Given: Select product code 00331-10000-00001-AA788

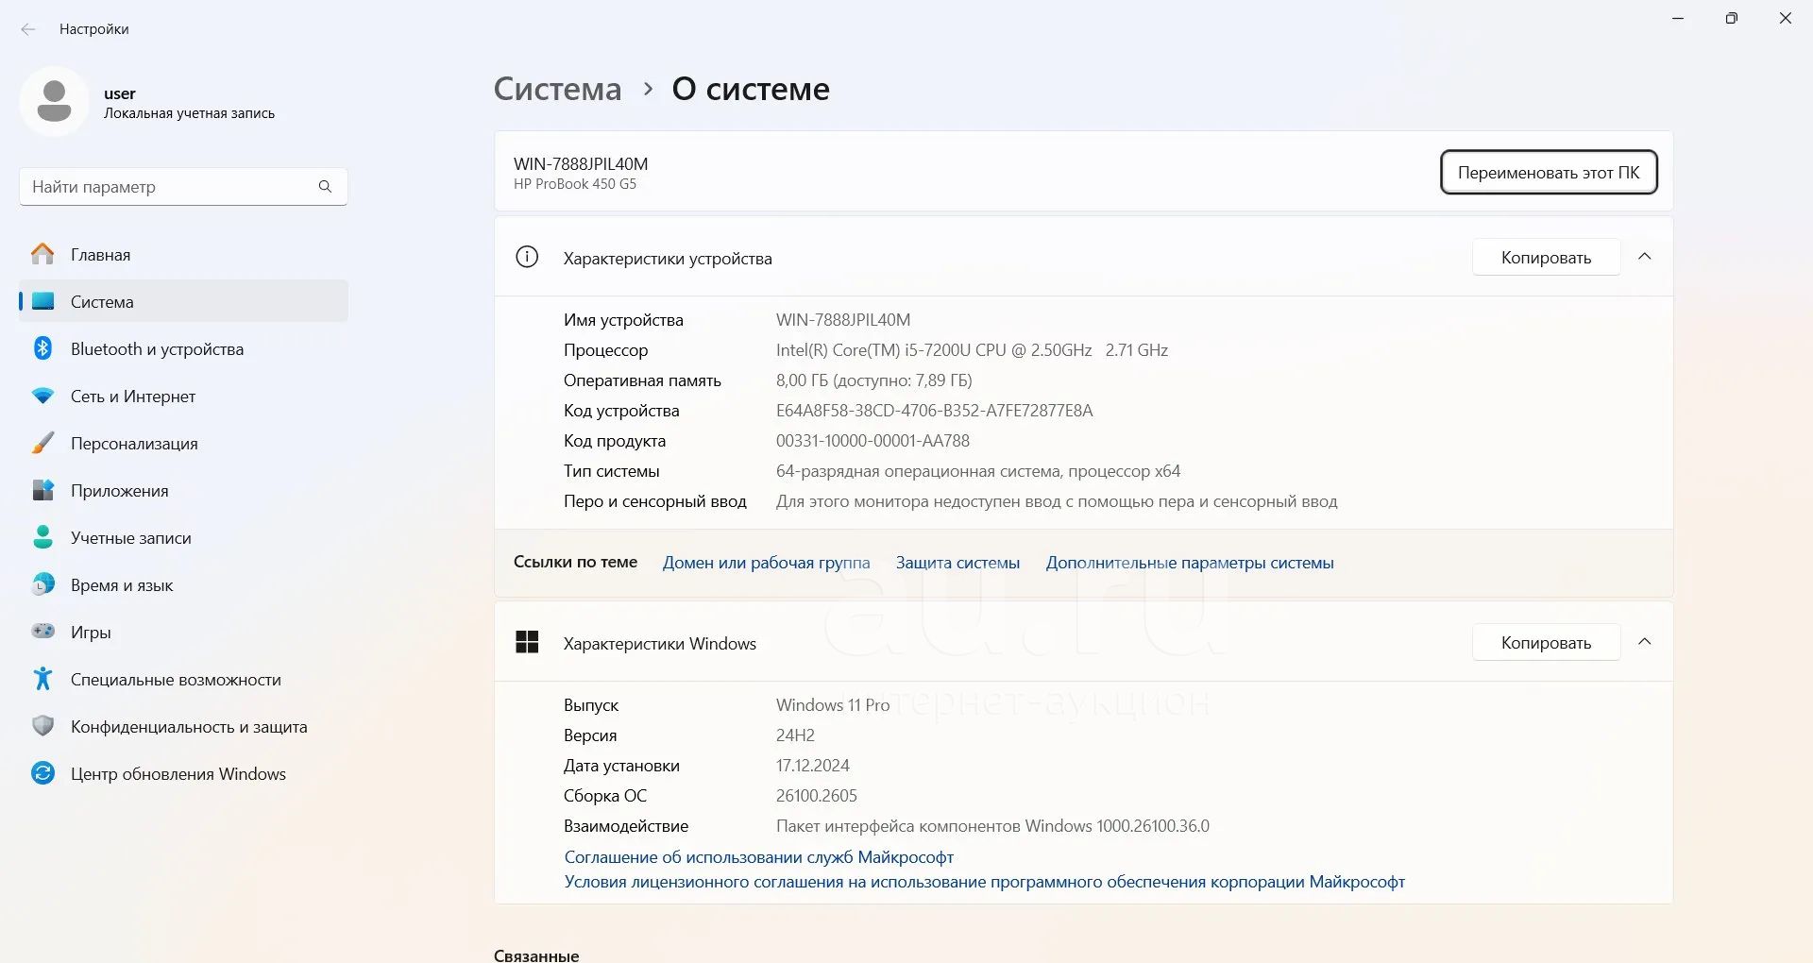Looking at the screenshot, I should tap(873, 441).
